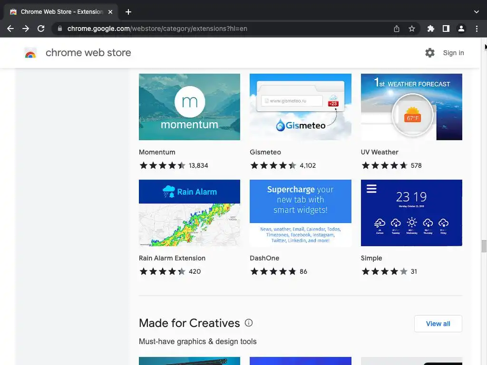This screenshot has width=487, height=365.
Task: Click Must-have graphics & design tools text
Action: point(197,341)
